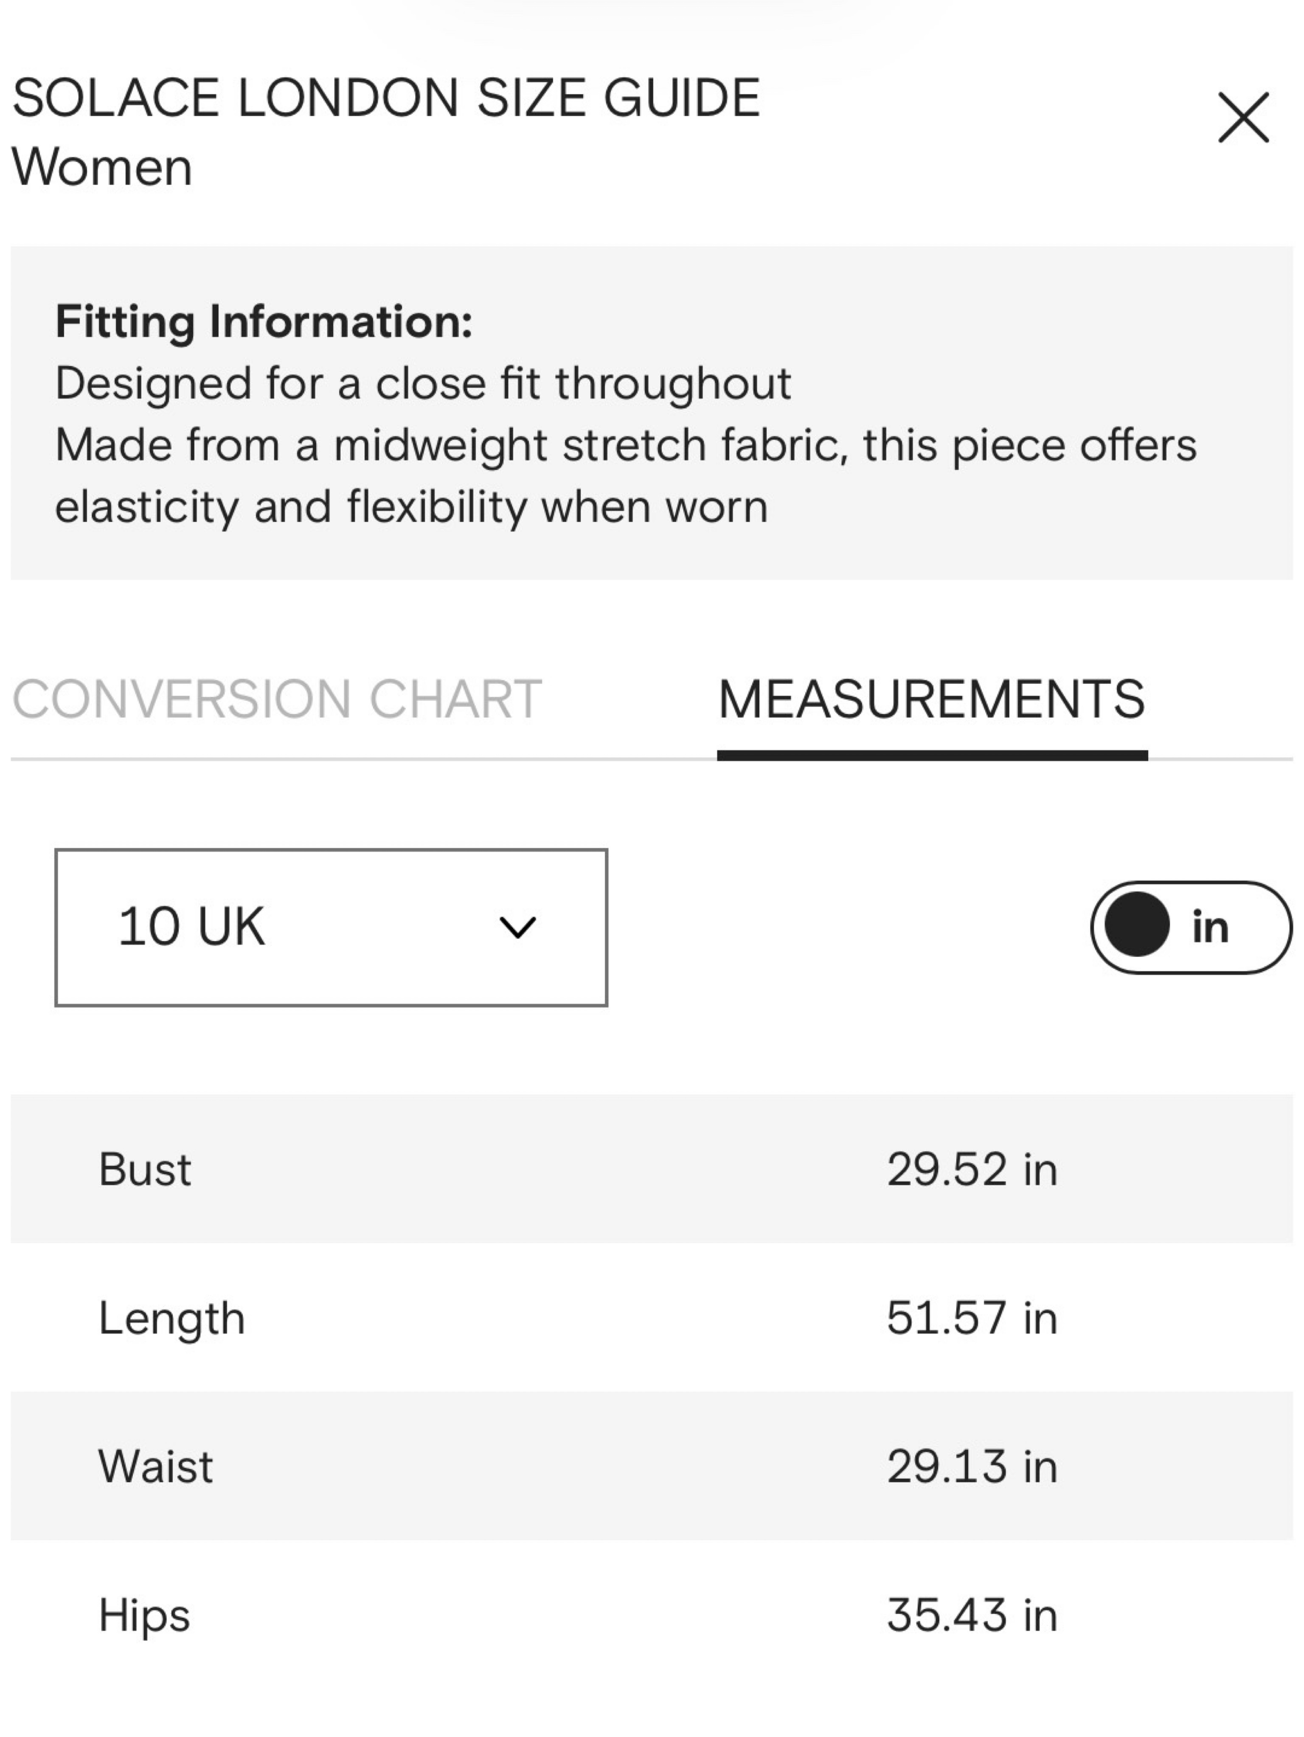This screenshot has height=1737, width=1304.
Task: Select the Measurements tab
Action: click(x=932, y=699)
